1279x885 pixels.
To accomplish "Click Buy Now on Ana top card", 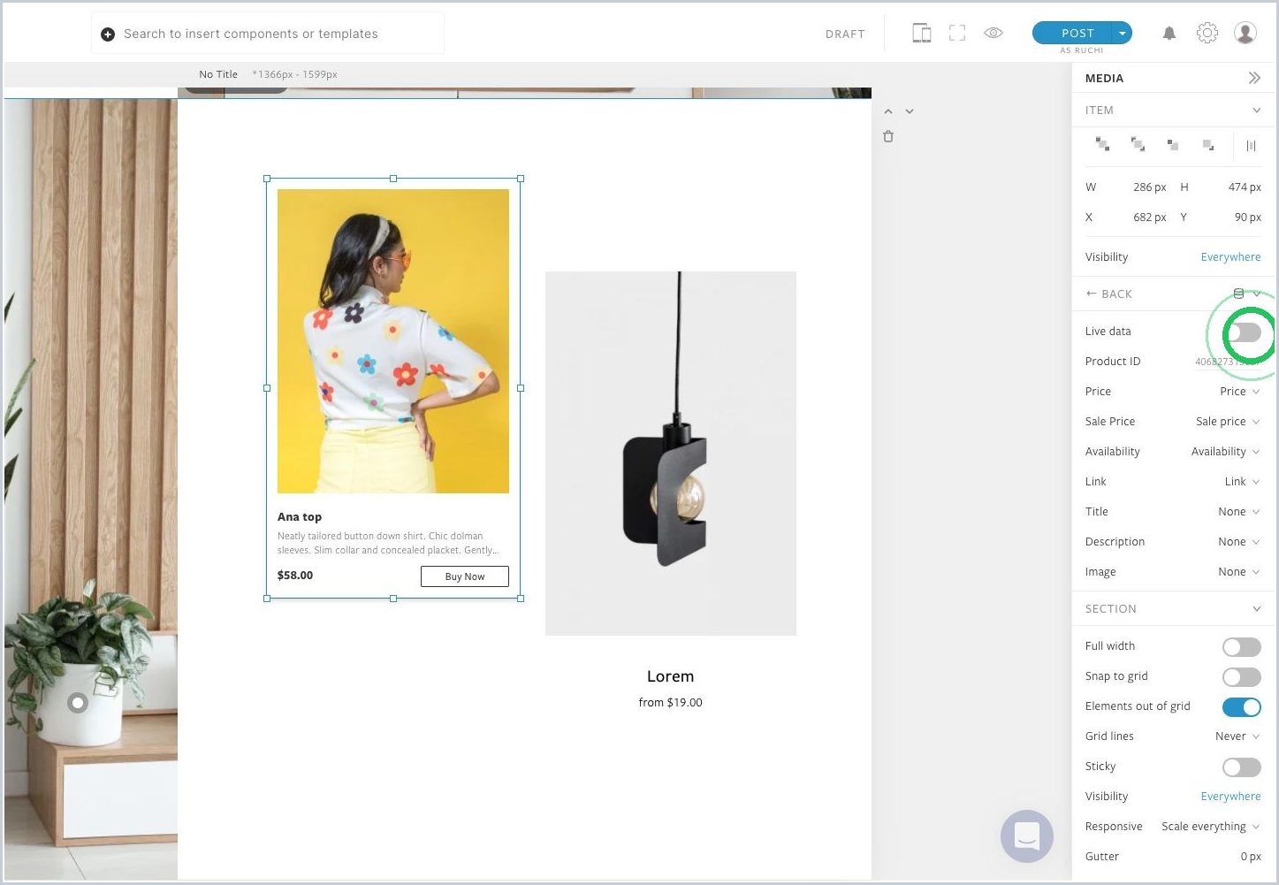I will click(465, 576).
